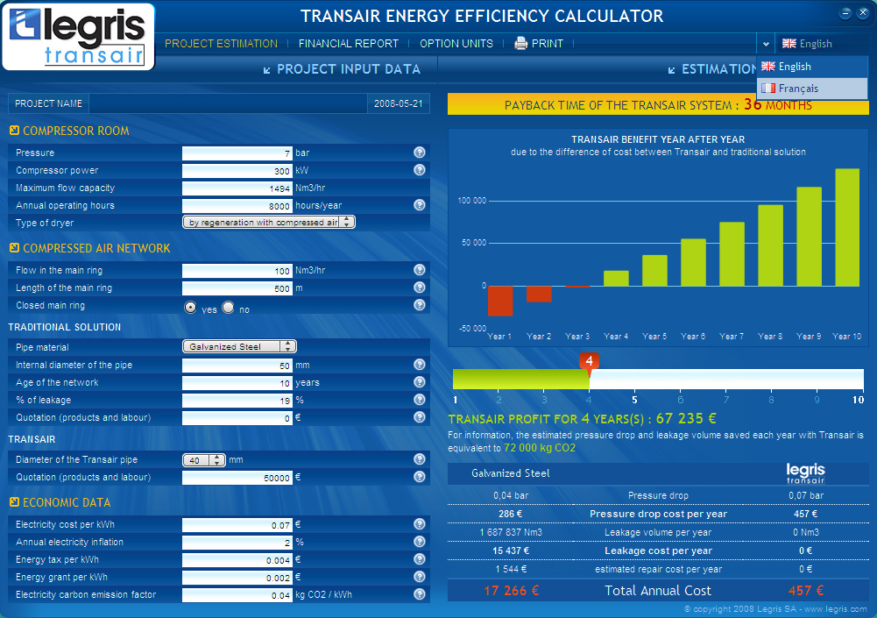Click the Compressor Room section icon
The height and width of the screenshot is (618, 877).
pyautogui.click(x=15, y=131)
